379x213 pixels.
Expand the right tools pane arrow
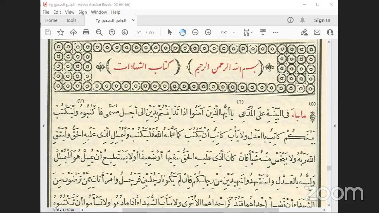click(335, 126)
